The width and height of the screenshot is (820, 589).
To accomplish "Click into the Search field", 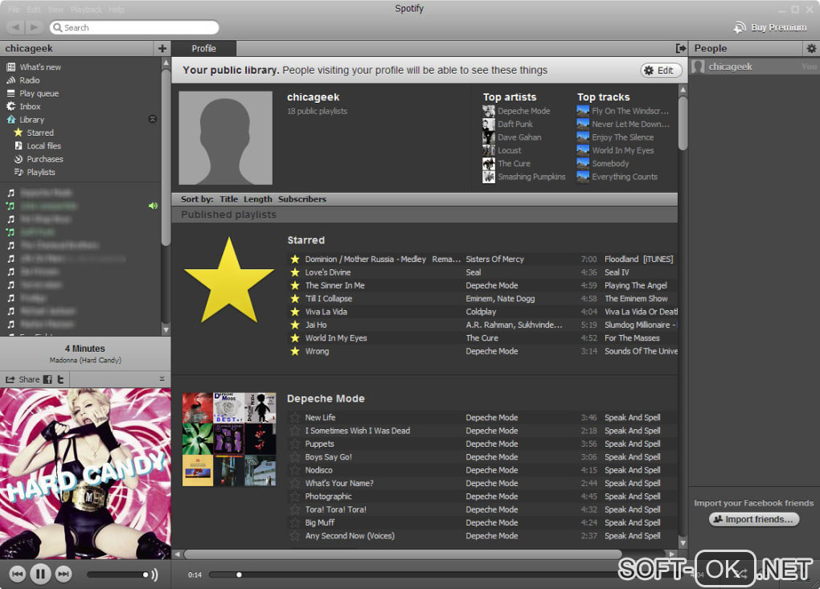I will coord(134,27).
